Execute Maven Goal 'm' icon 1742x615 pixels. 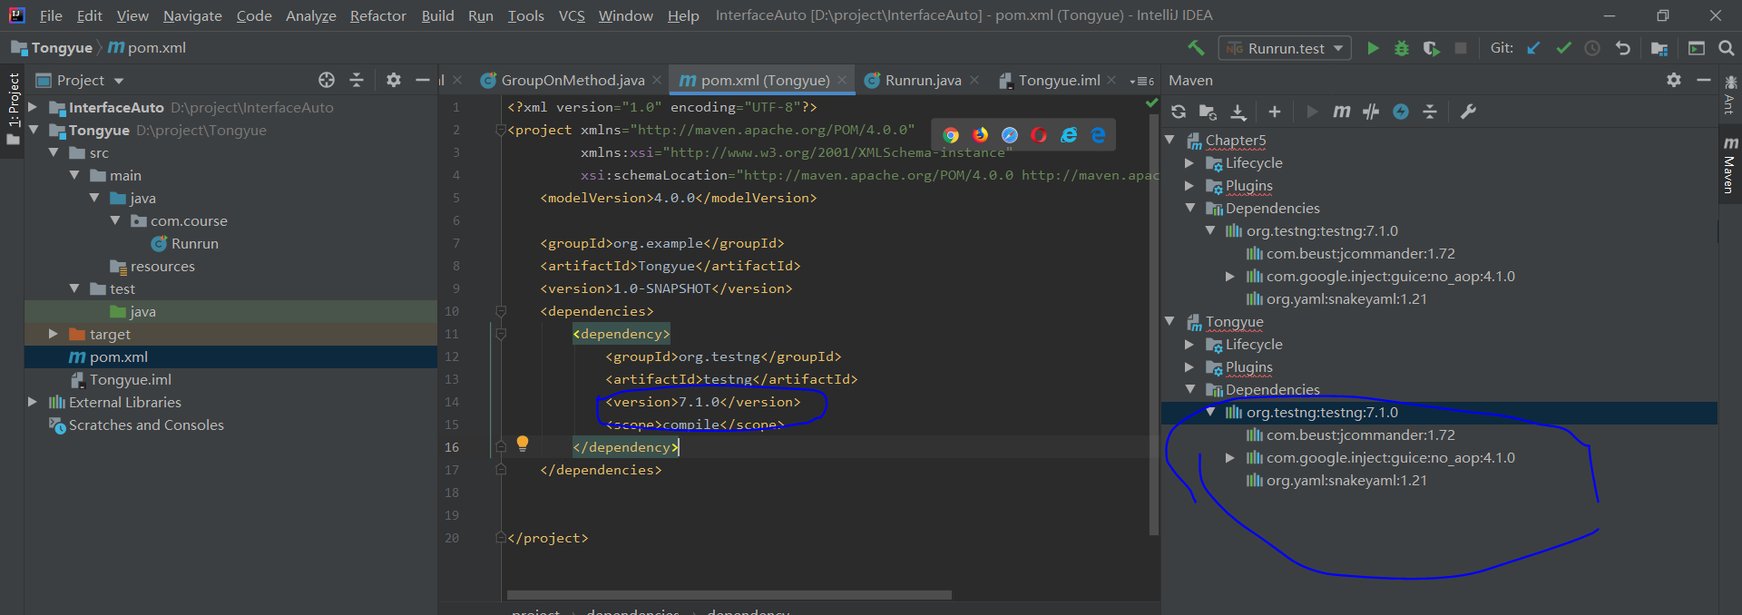click(x=1341, y=112)
